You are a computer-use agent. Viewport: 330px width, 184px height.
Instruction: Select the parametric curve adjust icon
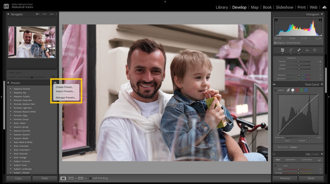(288, 90)
